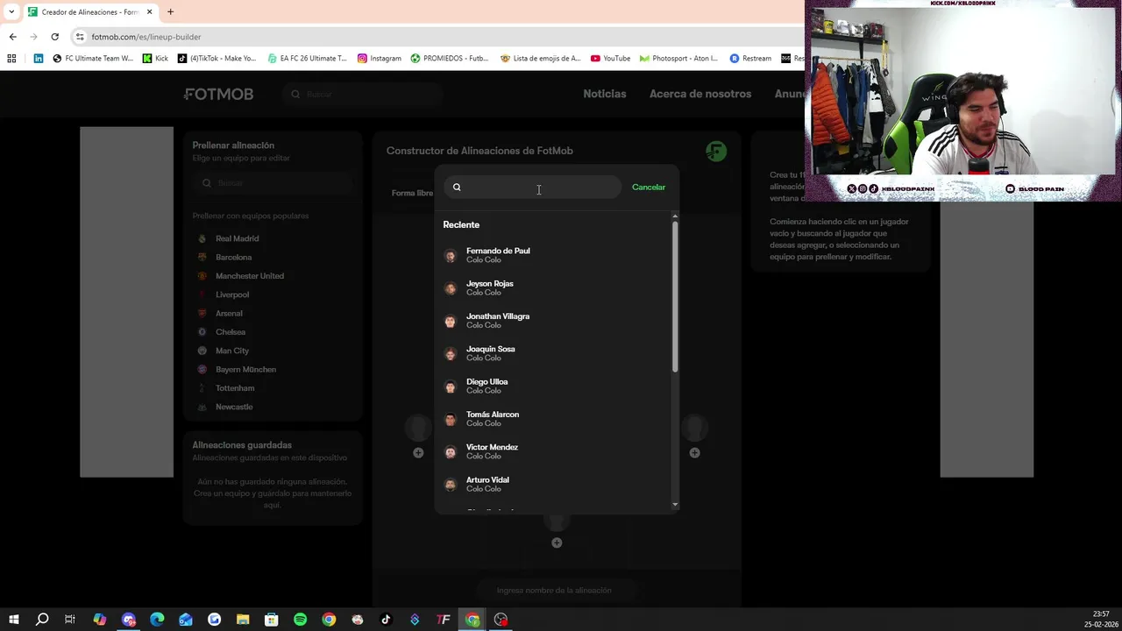This screenshot has height=631, width=1122.
Task: Open the Instagram bookmark
Action: (379, 59)
